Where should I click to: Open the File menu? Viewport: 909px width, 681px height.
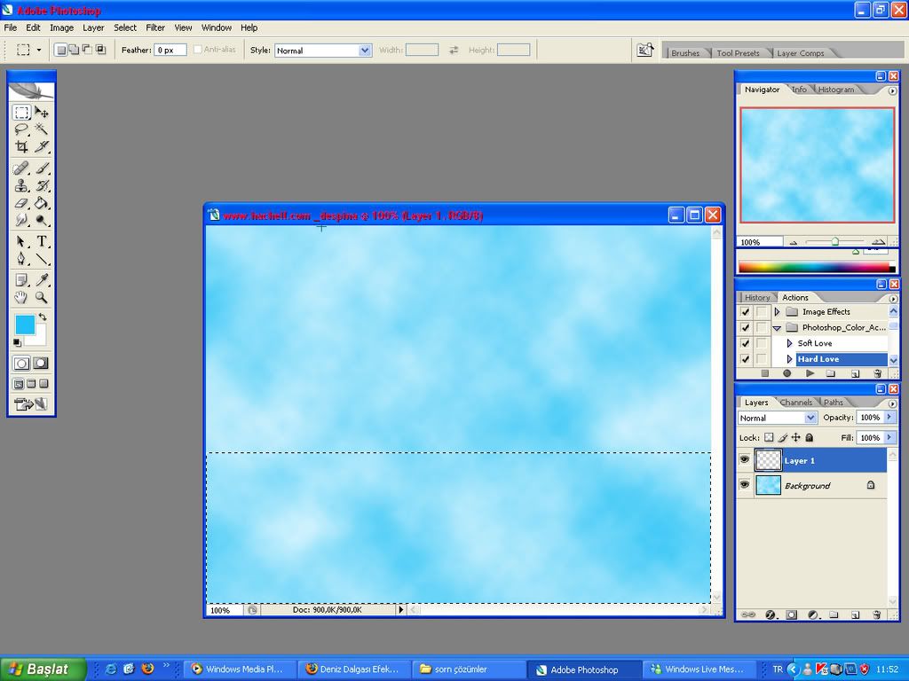(x=11, y=27)
